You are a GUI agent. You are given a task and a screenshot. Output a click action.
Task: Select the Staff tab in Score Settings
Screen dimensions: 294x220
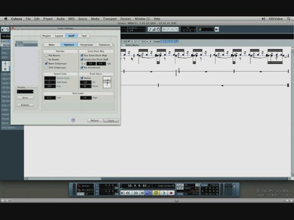tap(71, 36)
